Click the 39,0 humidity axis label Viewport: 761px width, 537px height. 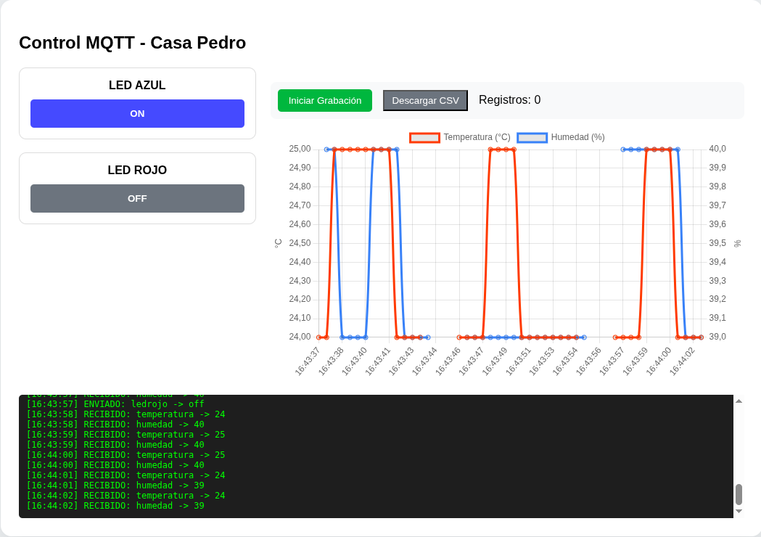coord(717,337)
